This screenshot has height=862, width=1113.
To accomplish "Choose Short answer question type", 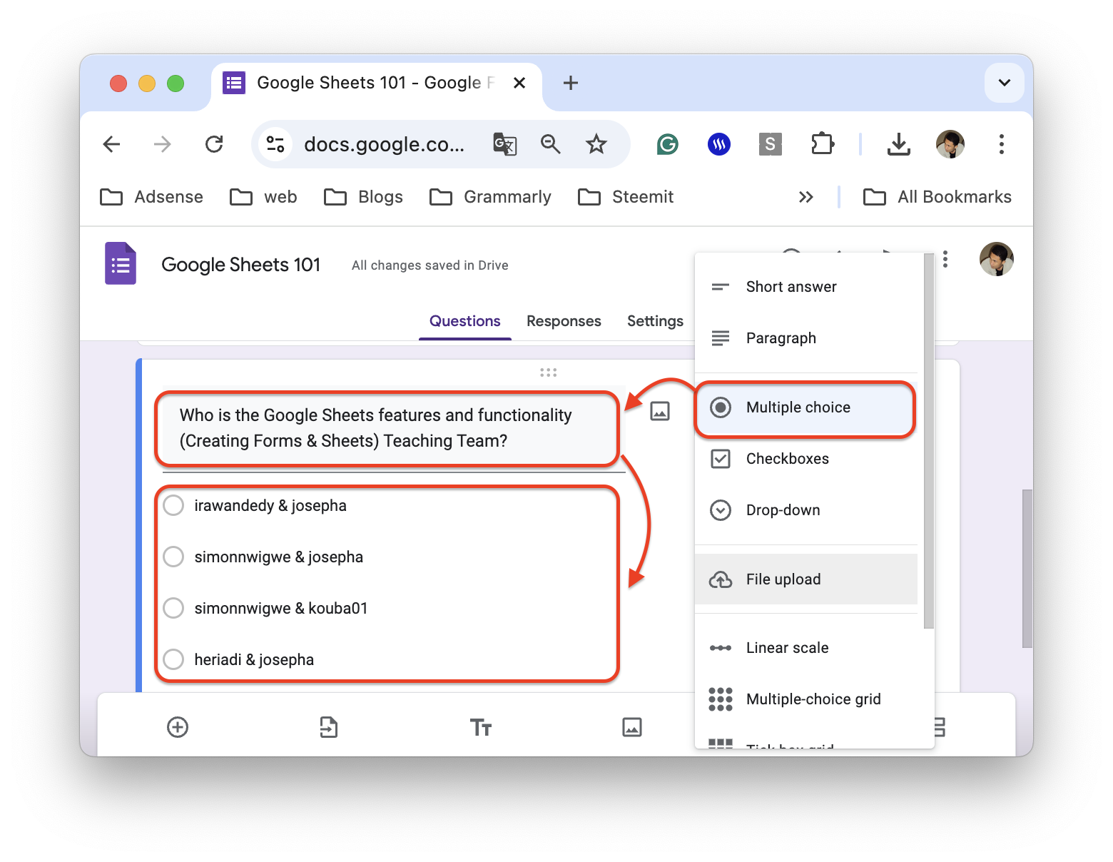I will [x=806, y=287].
